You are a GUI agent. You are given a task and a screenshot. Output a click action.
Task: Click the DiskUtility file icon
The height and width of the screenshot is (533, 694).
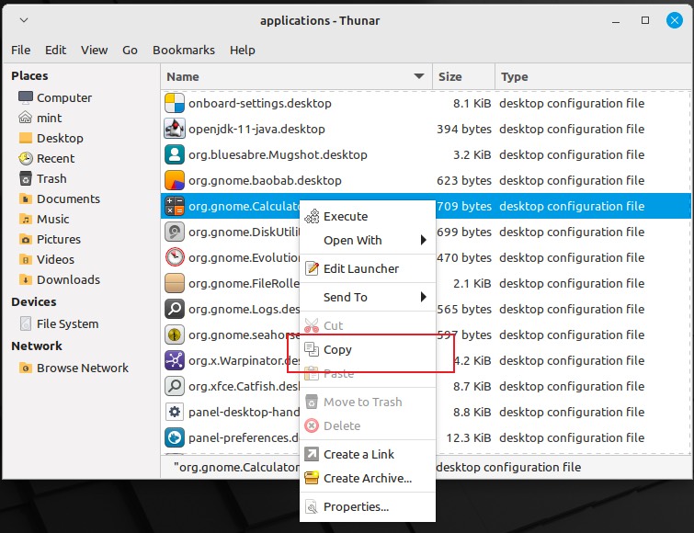[175, 232]
